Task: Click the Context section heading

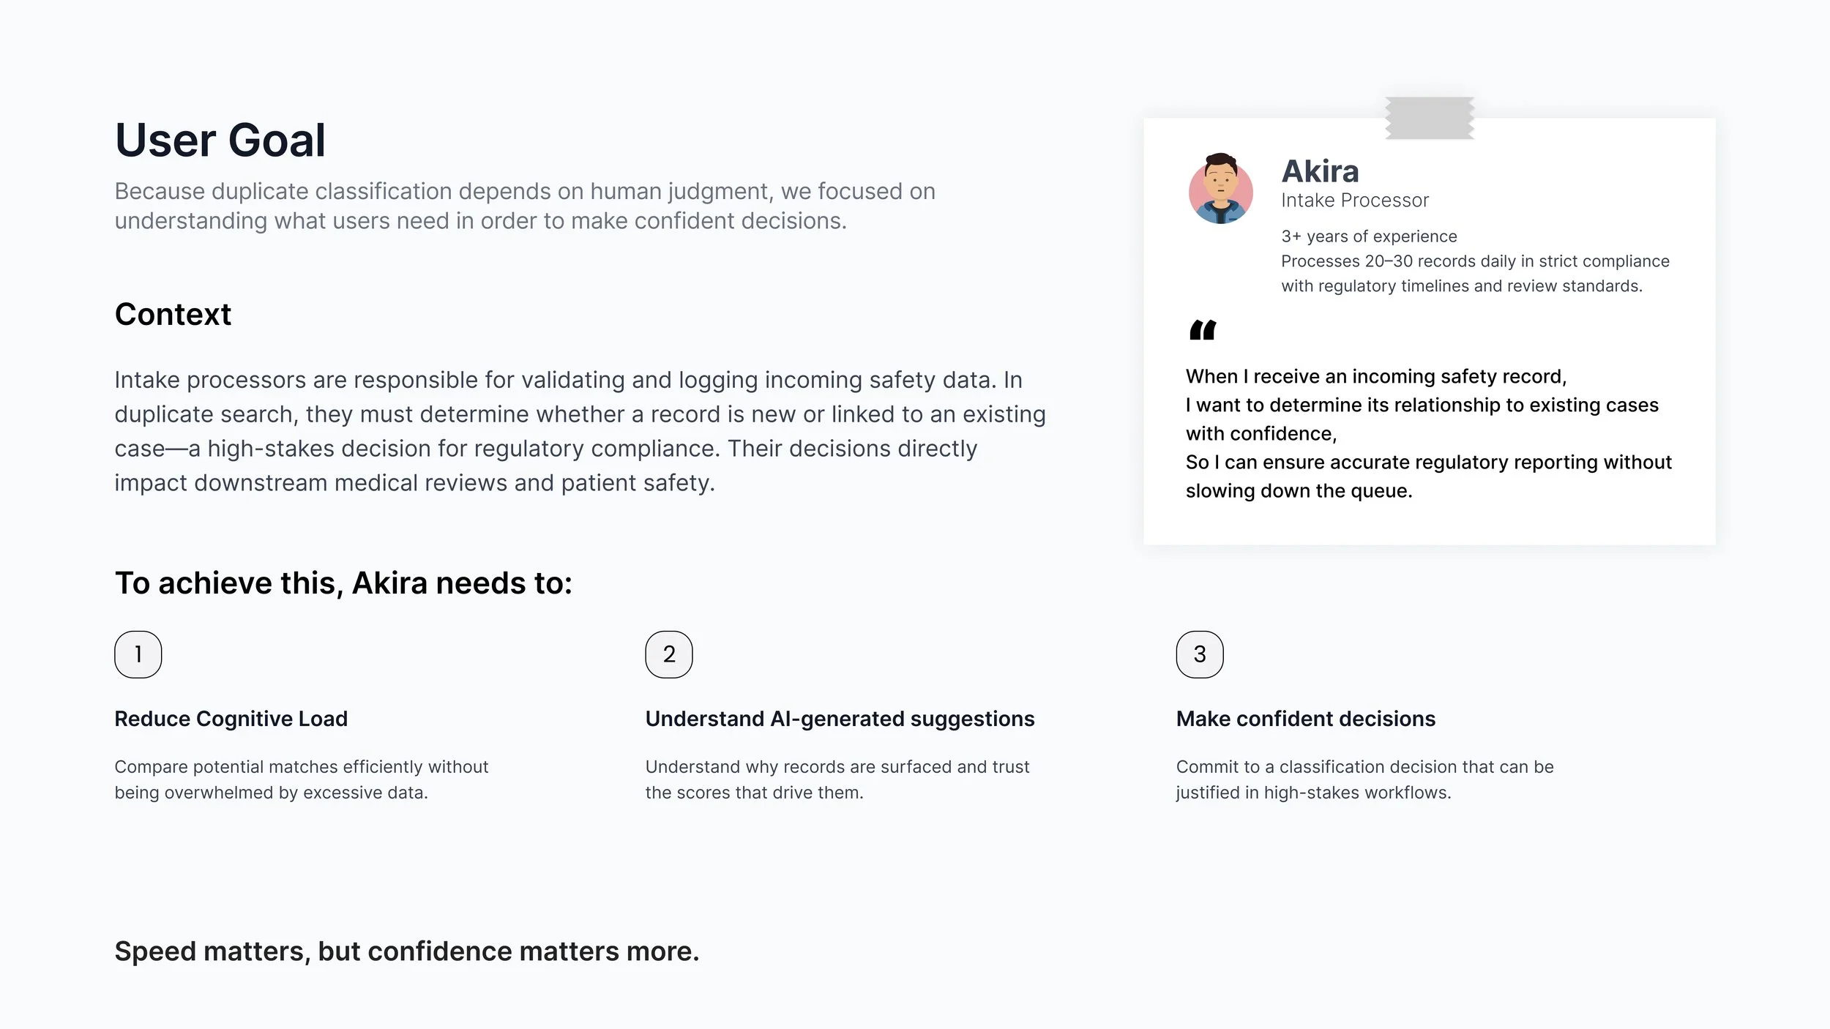Action: click(x=173, y=315)
